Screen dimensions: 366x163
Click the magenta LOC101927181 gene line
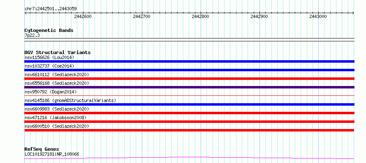click(x=189, y=158)
